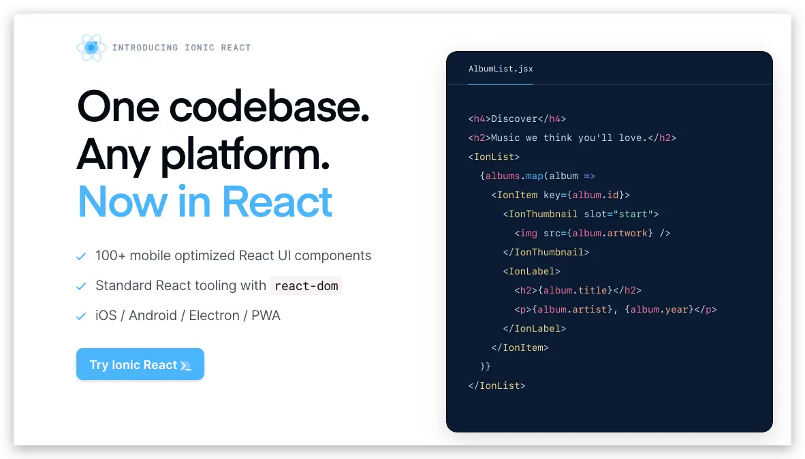Click the checkmark beside 100+ mobile optimized components
This screenshot has height=459, width=805.
coord(81,256)
